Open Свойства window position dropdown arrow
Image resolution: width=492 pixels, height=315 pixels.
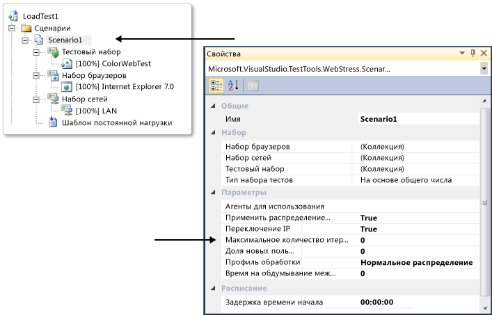(462, 53)
